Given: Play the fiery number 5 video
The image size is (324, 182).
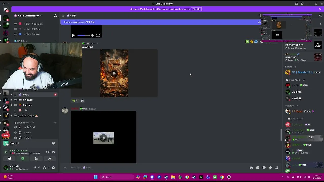Looking at the screenshot, I should pos(114,73).
